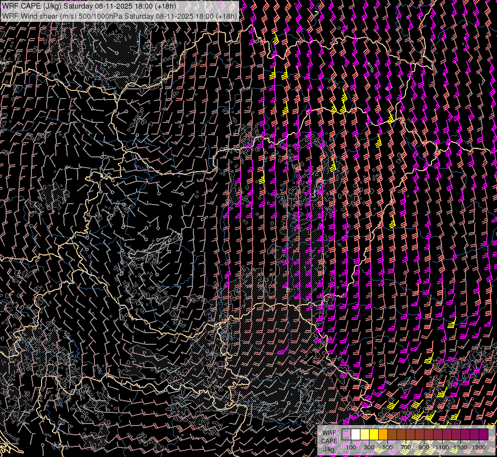Select the 300 value under the colorbar
This screenshot has width=497, height=457.
click(x=369, y=447)
